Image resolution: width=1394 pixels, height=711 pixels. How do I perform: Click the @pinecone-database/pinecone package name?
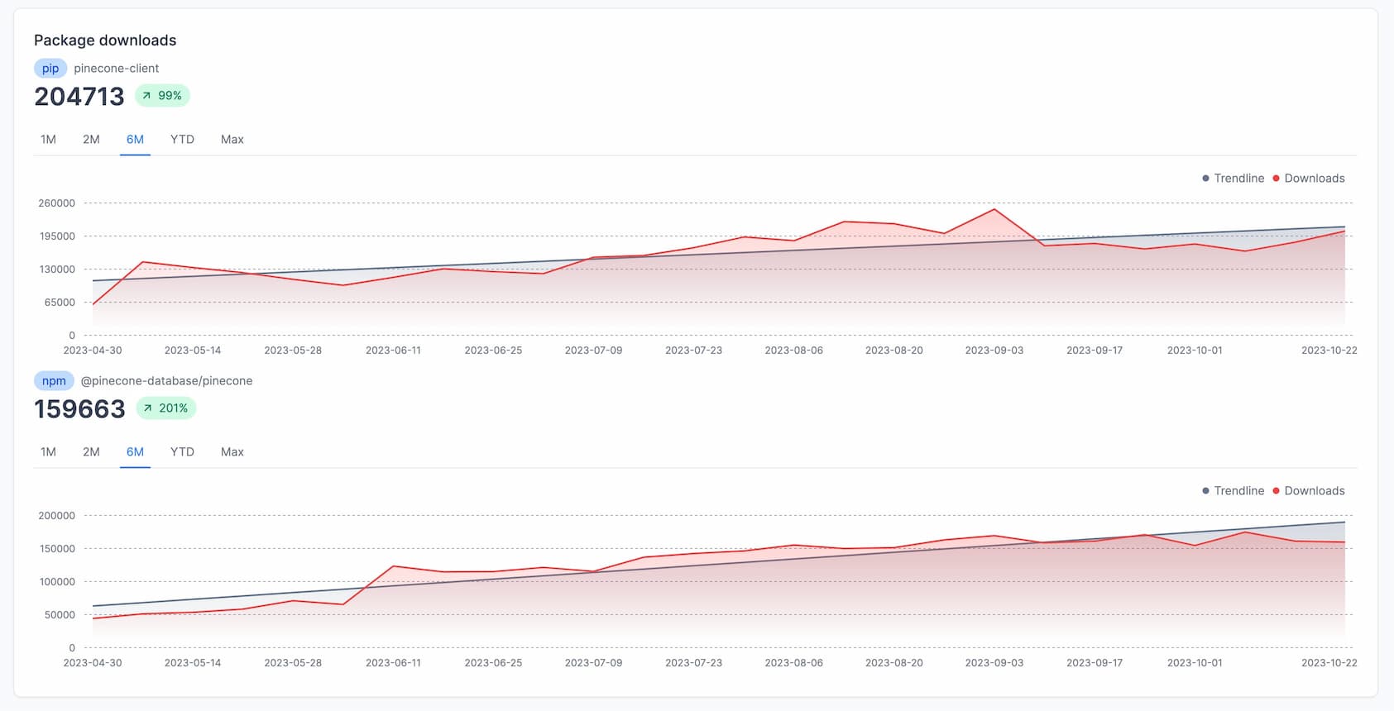click(x=166, y=381)
